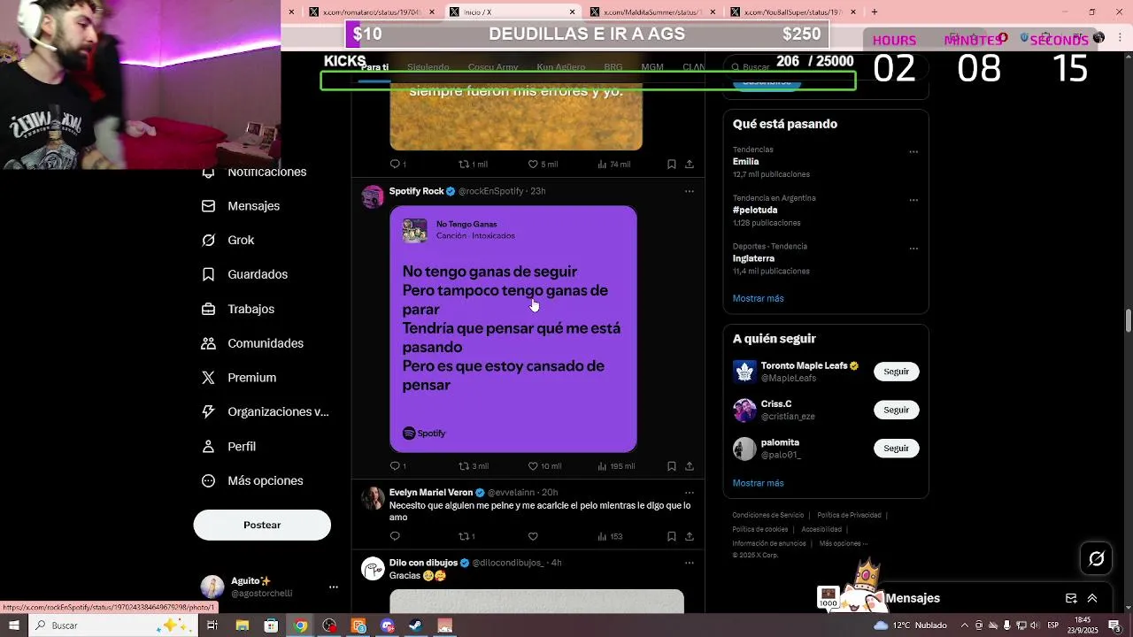Open File Explorer from the taskbar
1133x637 pixels.
(243, 625)
